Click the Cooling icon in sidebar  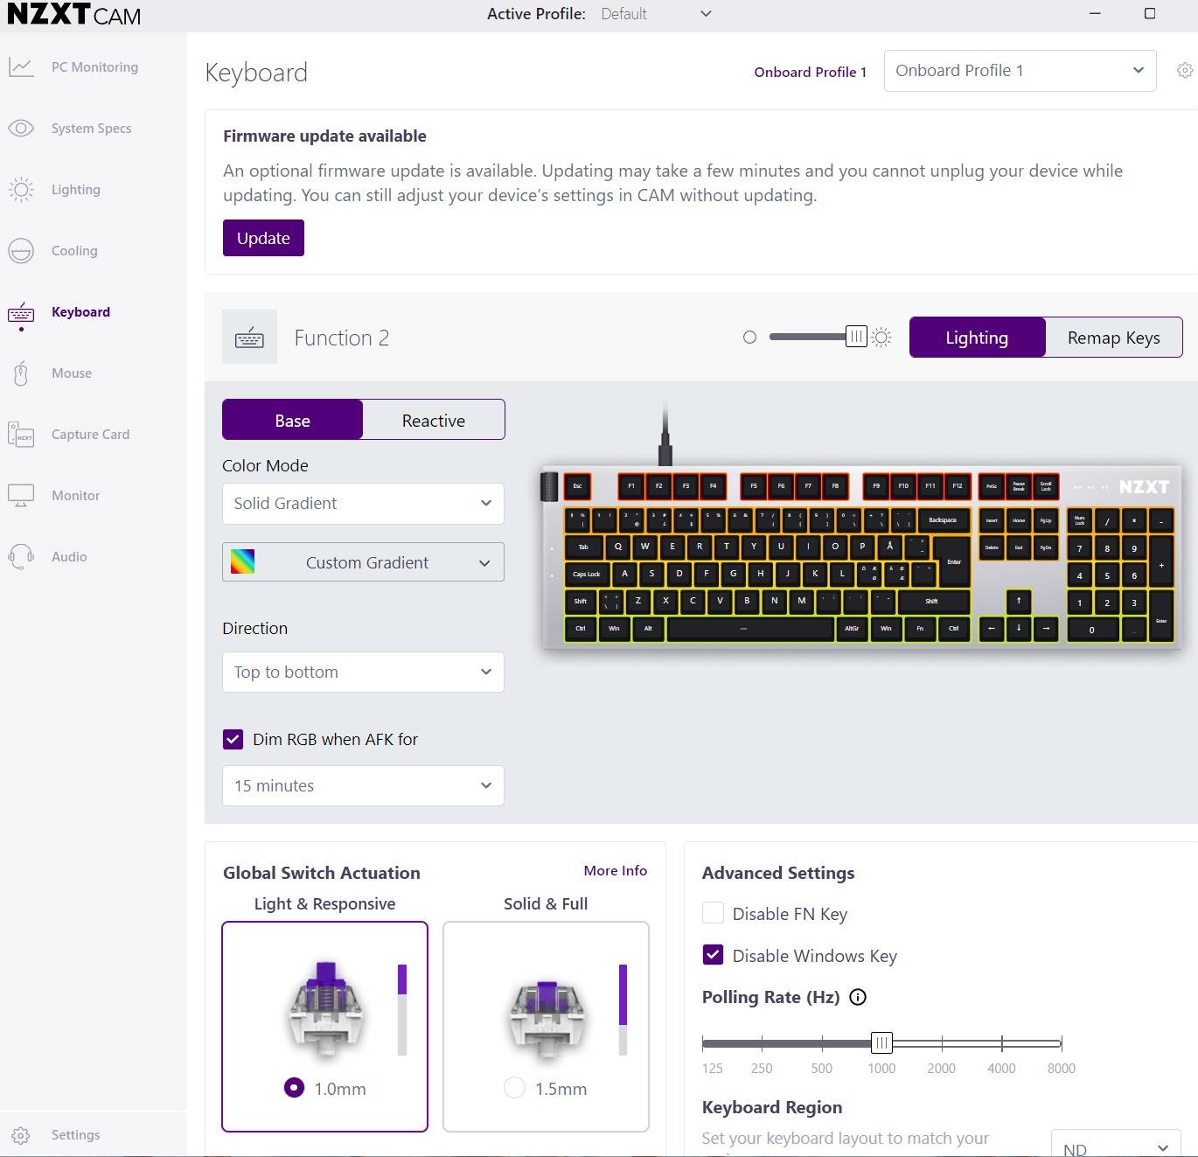[x=21, y=251]
